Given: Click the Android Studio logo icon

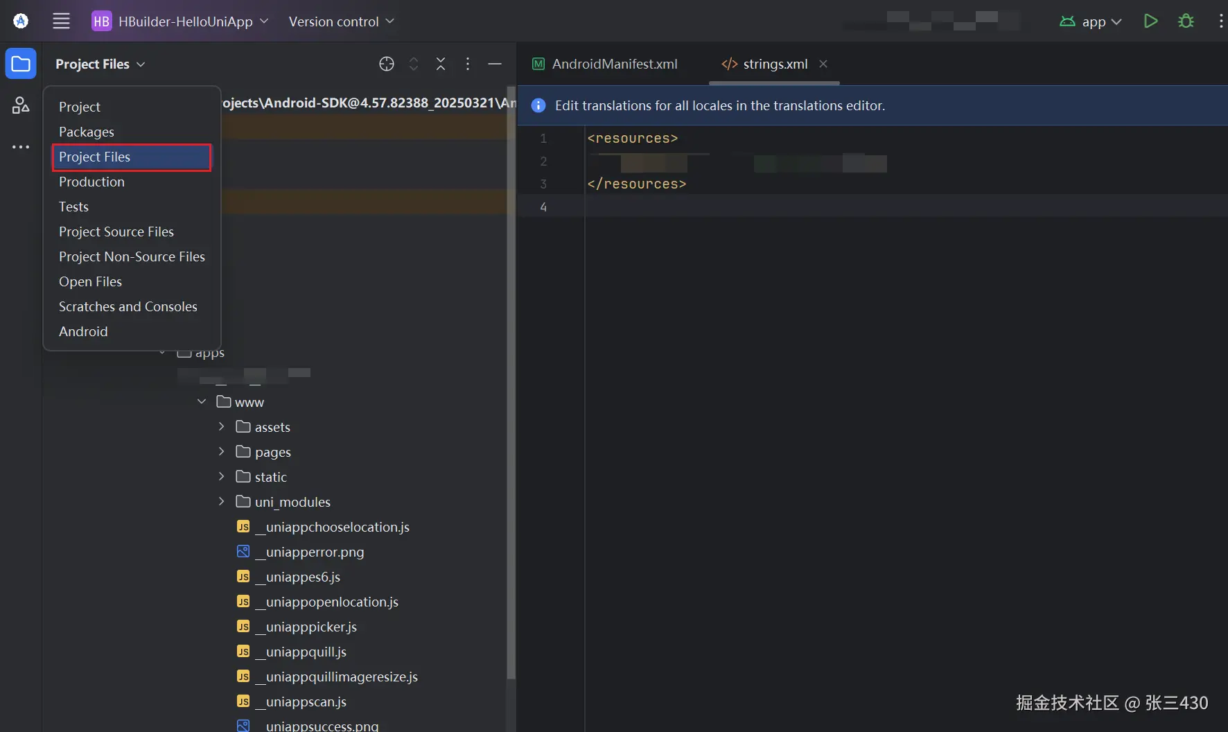Looking at the screenshot, I should coord(21,21).
